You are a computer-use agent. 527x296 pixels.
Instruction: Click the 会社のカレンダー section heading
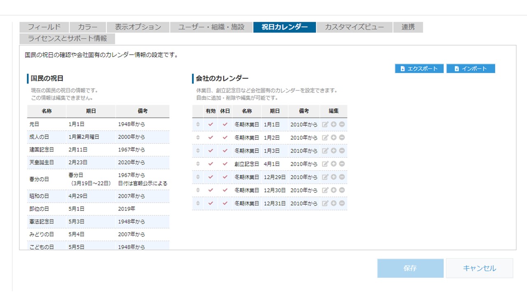click(222, 78)
